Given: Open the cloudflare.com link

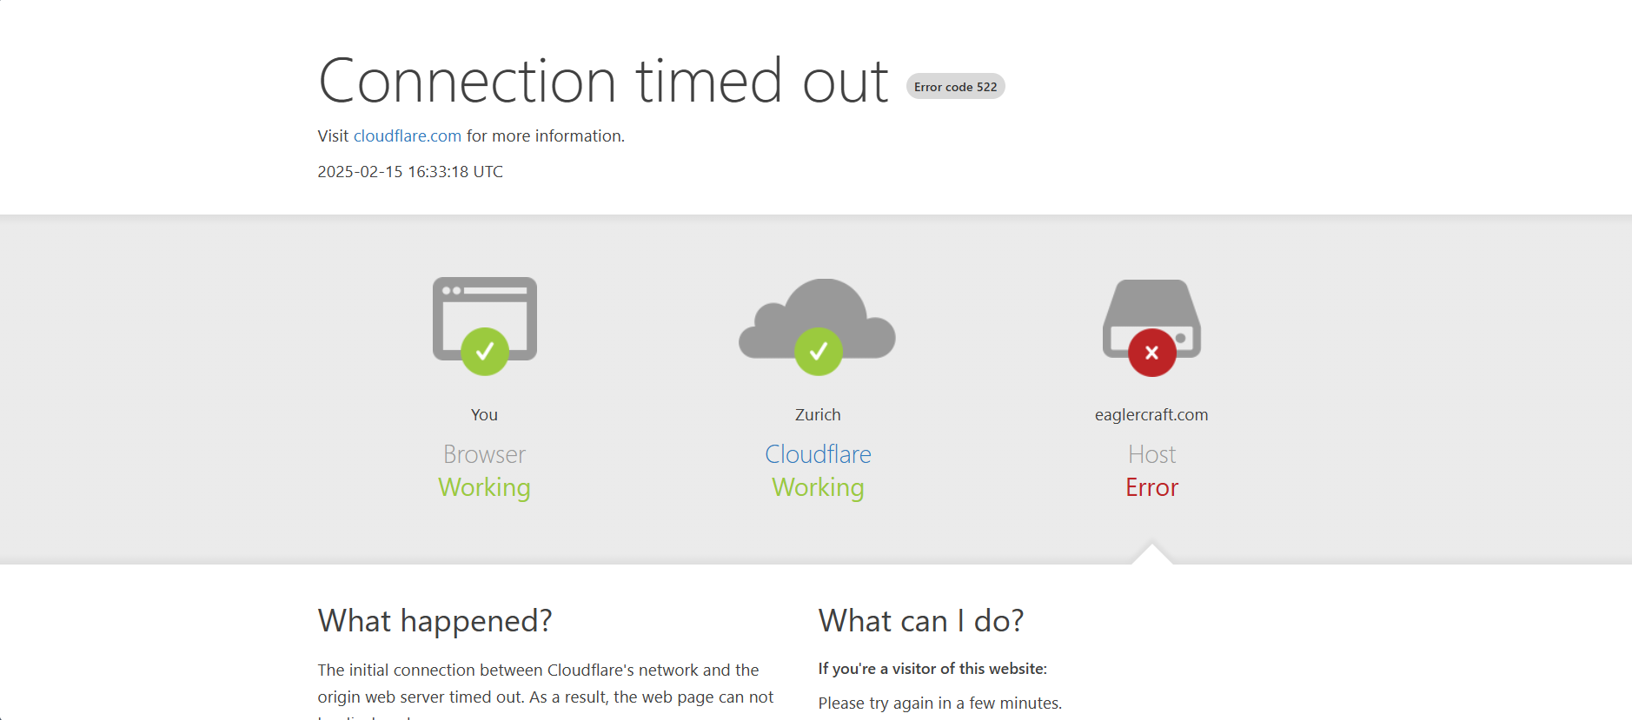Looking at the screenshot, I should tap(407, 136).
